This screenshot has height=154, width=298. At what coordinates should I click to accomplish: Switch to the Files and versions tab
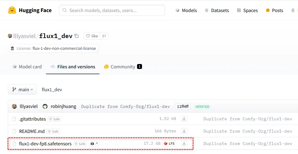coord(73,67)
